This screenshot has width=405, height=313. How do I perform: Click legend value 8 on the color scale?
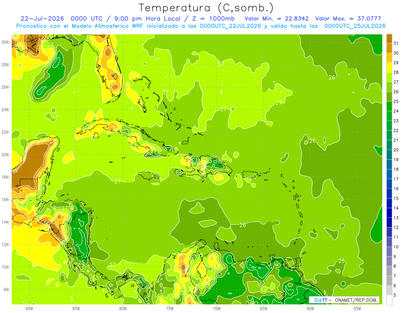(x=395, y=266)
